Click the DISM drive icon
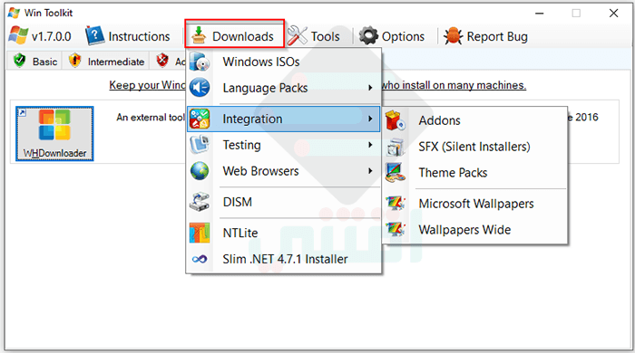Image resolution: width=635 pixels, height=353 pixels. [200, 202]
